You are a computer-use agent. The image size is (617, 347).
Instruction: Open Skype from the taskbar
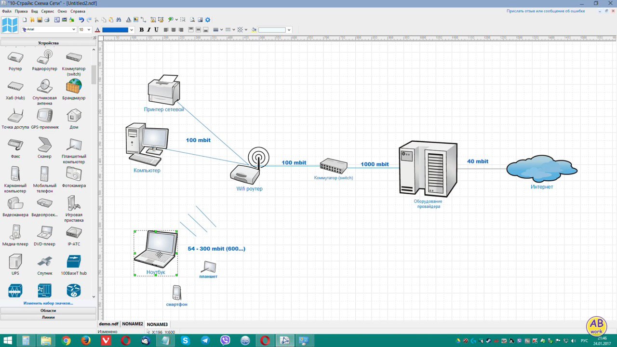[x=185, y=341]
